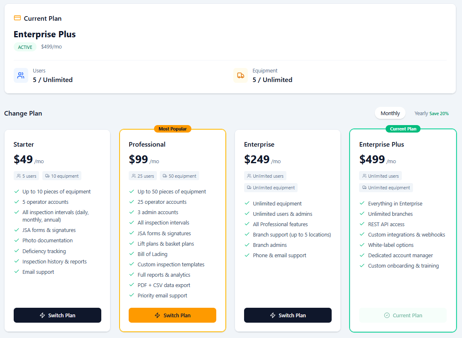Select the Monthly billing option
This screenshot has height=338, width=462.
[390, 113]
